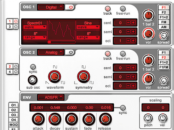
Task: Click ENV sync power icon
Action: click(x=123, y=107)
